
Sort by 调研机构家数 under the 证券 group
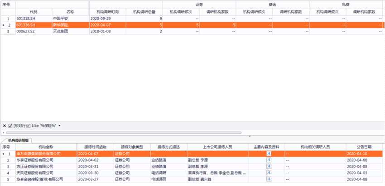click(218, 12)
